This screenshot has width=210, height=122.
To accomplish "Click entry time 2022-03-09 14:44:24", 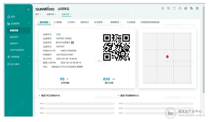I will 66,58.
